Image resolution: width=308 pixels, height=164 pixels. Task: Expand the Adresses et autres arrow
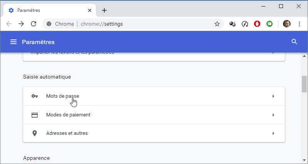273,133
